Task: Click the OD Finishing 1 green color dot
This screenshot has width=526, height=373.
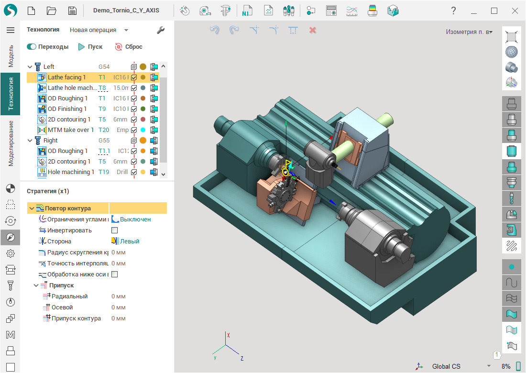Action: tap(142, 109)
